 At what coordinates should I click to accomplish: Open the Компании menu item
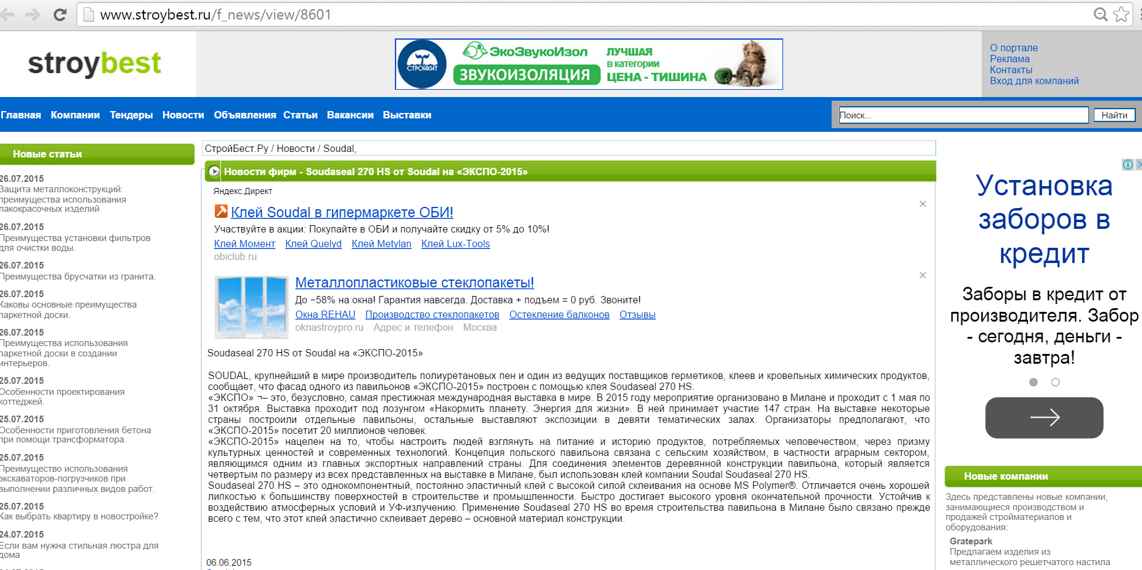tap(75, 115)
